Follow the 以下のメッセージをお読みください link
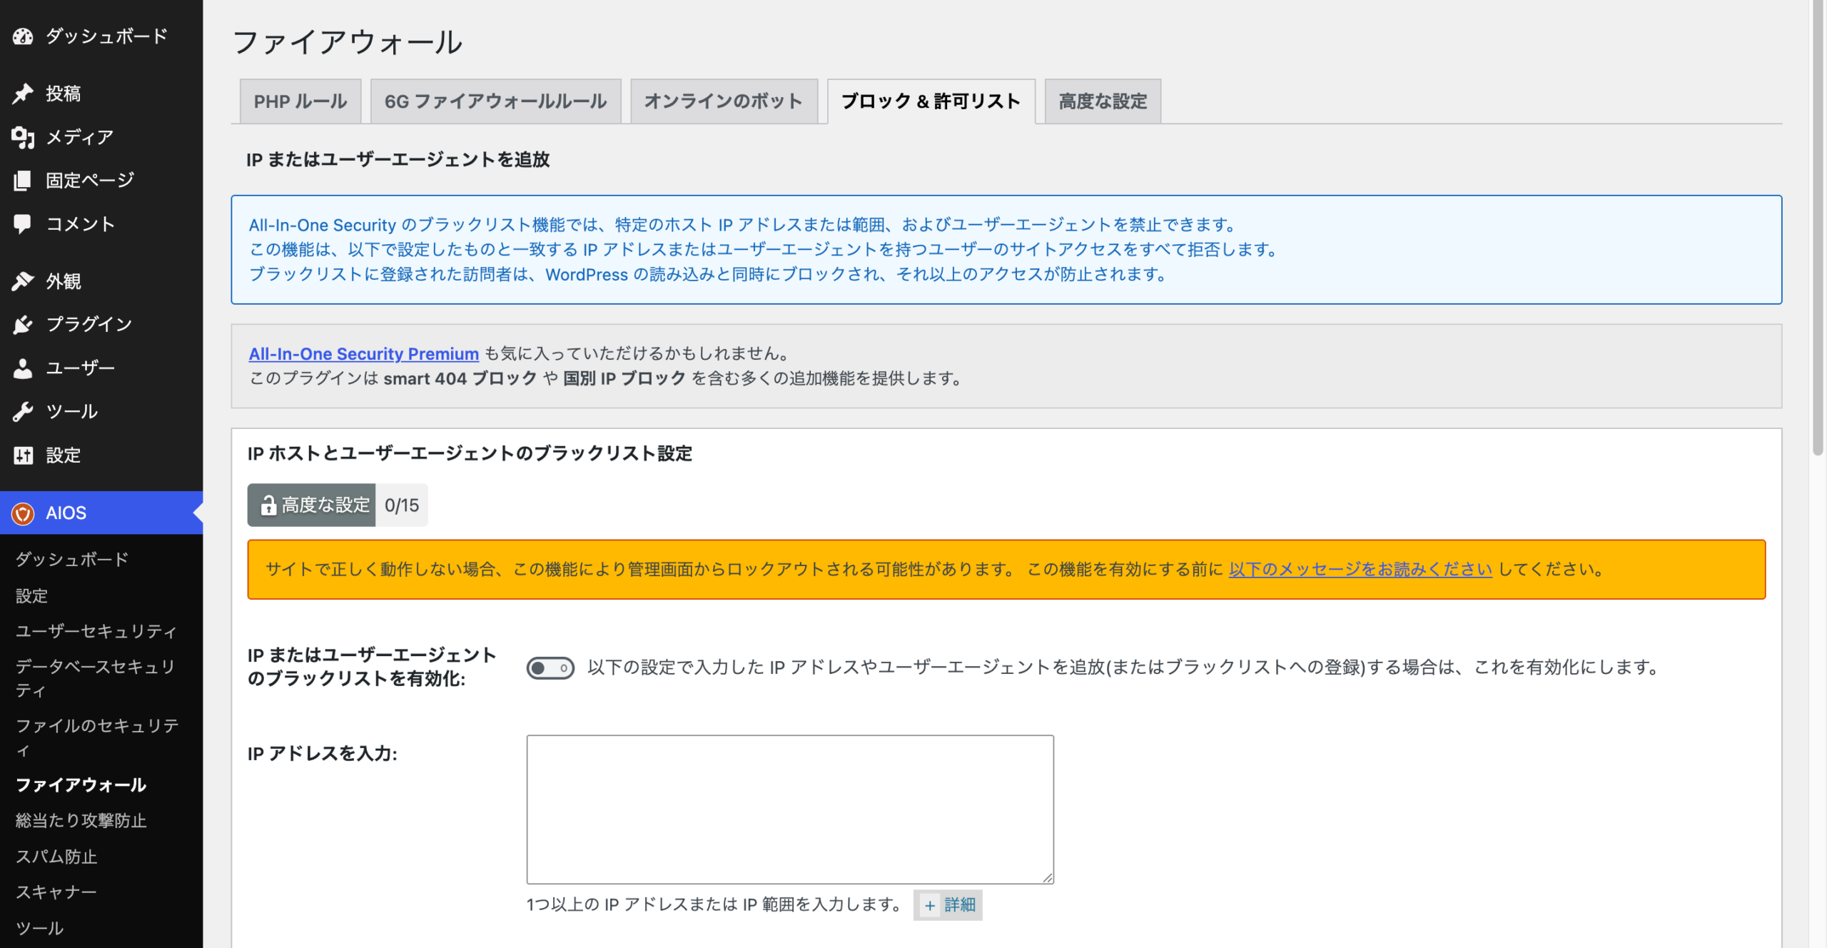 pyautogui.click(x=1360, y=570)
